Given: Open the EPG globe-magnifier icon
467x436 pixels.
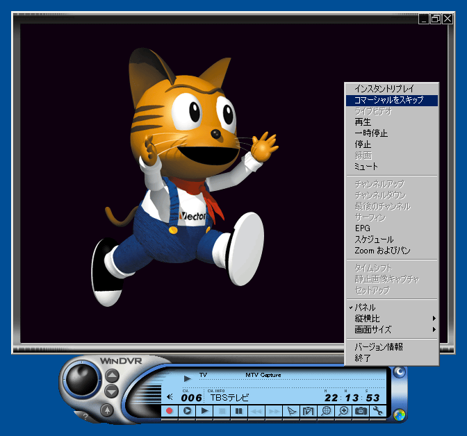Looking at the screenshot, I should [x=326, y=411].
